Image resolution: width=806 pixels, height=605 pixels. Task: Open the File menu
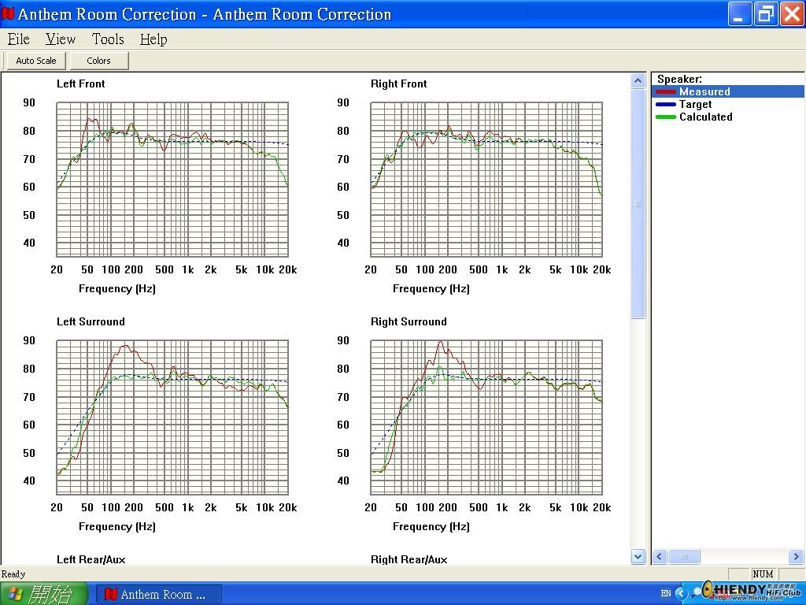pyautogui.click(x=19, y=39)
